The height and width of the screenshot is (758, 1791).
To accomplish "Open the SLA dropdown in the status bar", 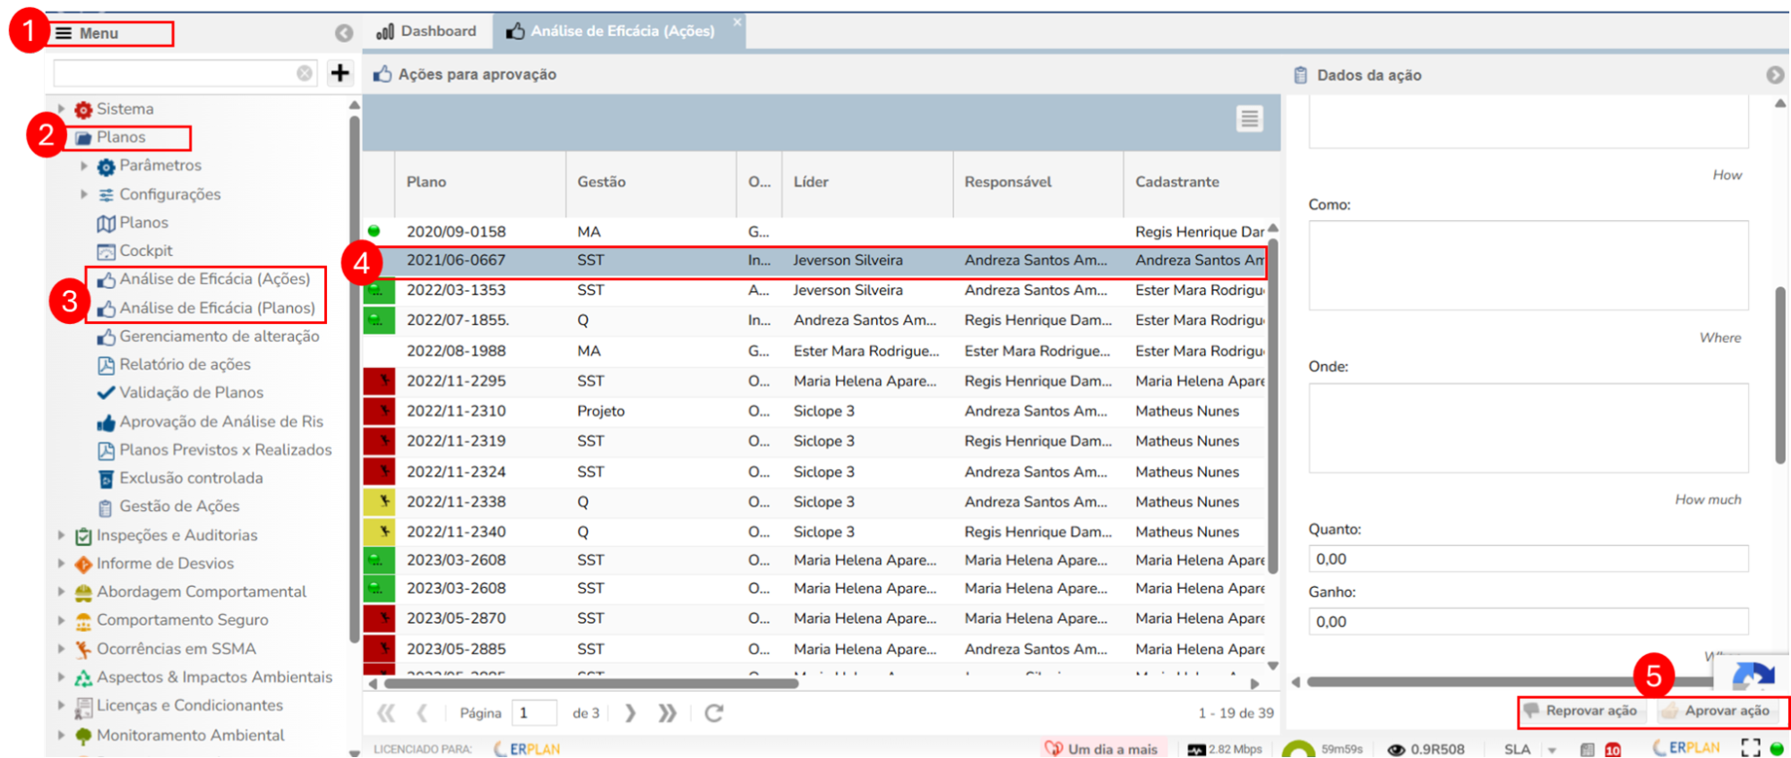I will 1551,750.
